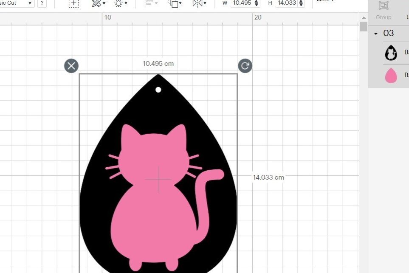This screenshot has height=273, width=409.
Task: Click the rotate handle on selection
Action: (245, 66)
